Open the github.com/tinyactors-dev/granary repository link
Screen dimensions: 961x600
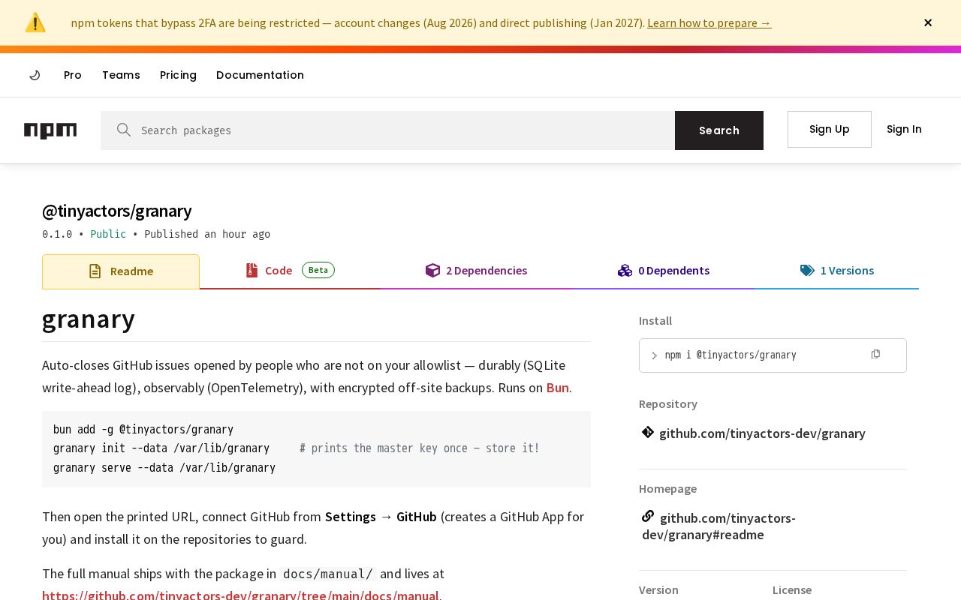tap(762, 433)
